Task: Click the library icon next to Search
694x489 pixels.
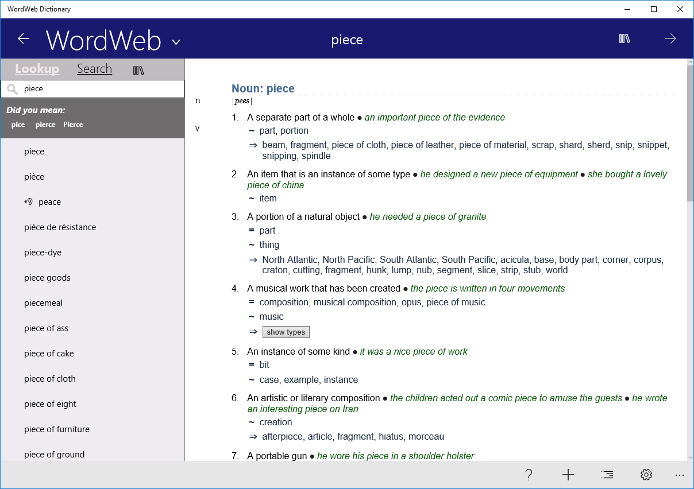Action: click(x=138, y=69)
